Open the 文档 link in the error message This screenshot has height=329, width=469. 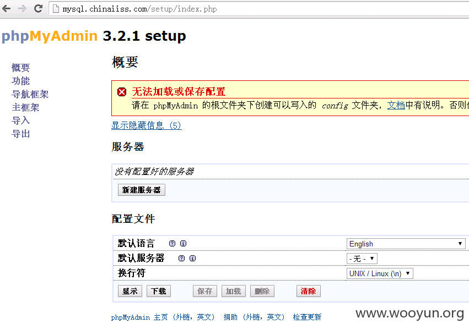[396, 105]
